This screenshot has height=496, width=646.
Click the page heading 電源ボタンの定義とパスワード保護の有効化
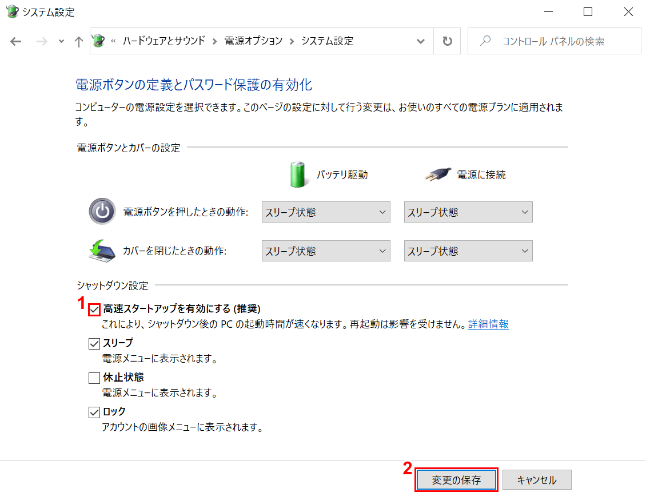pos(194,85)
